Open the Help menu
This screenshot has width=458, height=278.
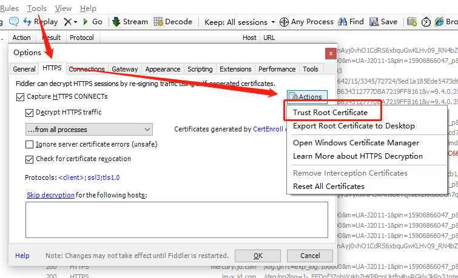88,8
